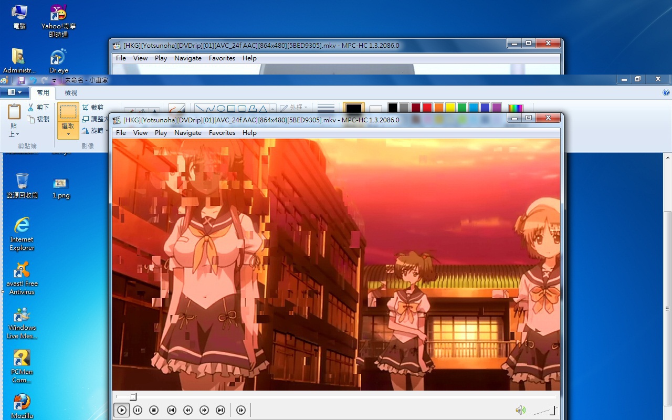
Task: Open Navigate menu in front MPC-HC window
Action: 188,133
